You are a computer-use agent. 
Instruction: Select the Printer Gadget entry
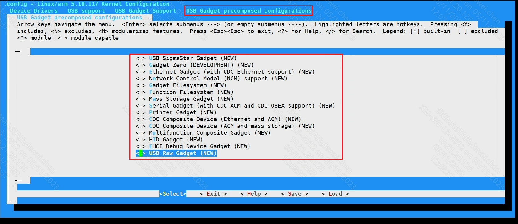(176, 112)
